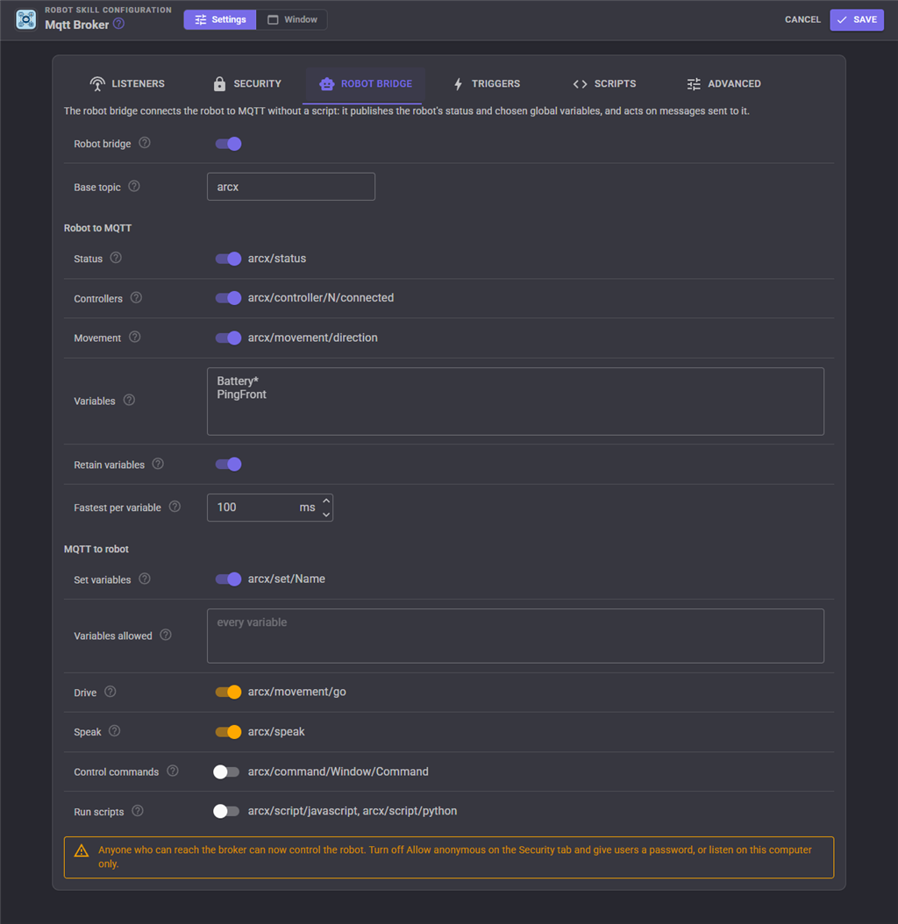Open the Scripts tab
The image size is (898, 924).
click(604, 83)
